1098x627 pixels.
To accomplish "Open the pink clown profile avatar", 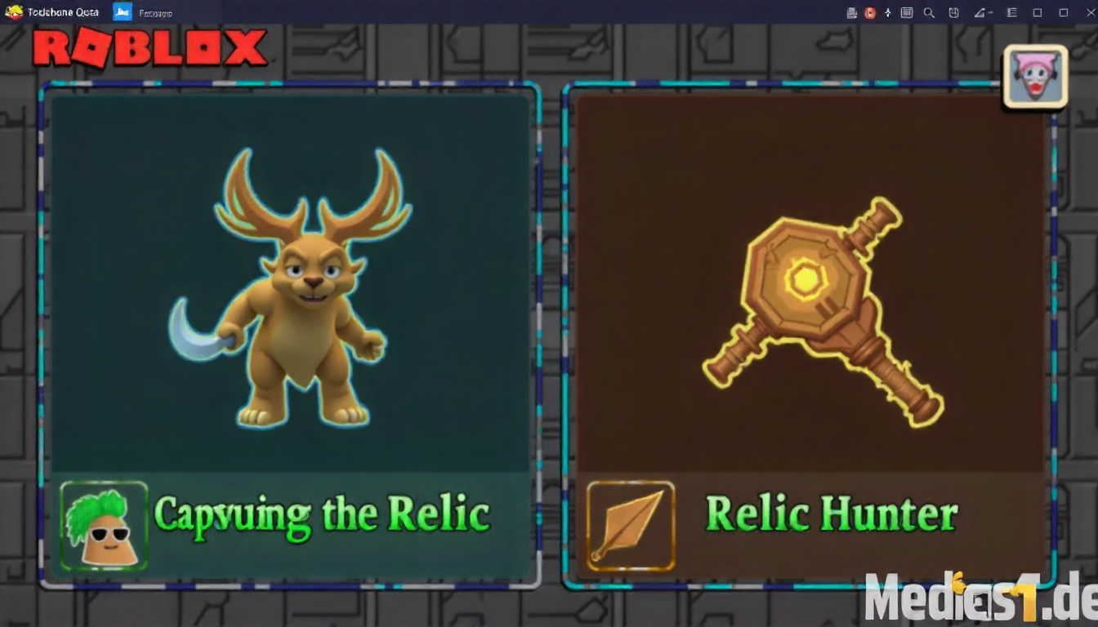I will point(1035,76).
